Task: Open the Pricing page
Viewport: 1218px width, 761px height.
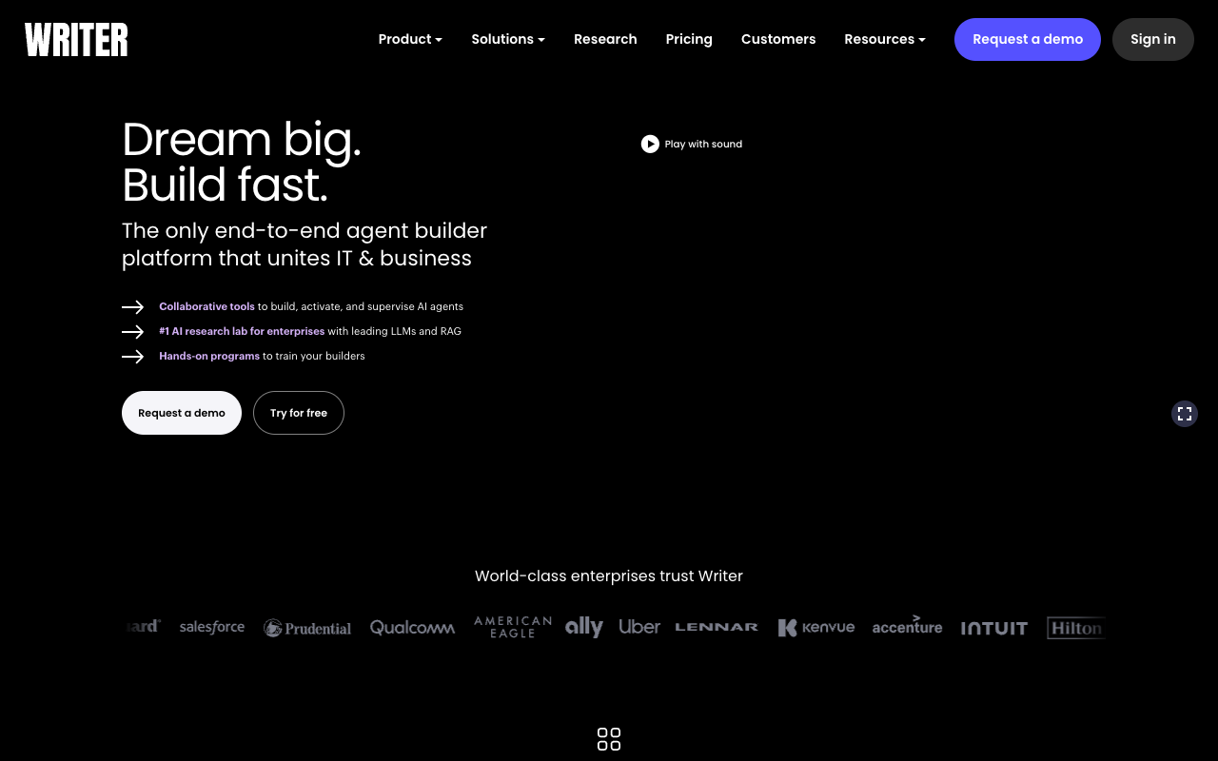Action: pos(689,39)
